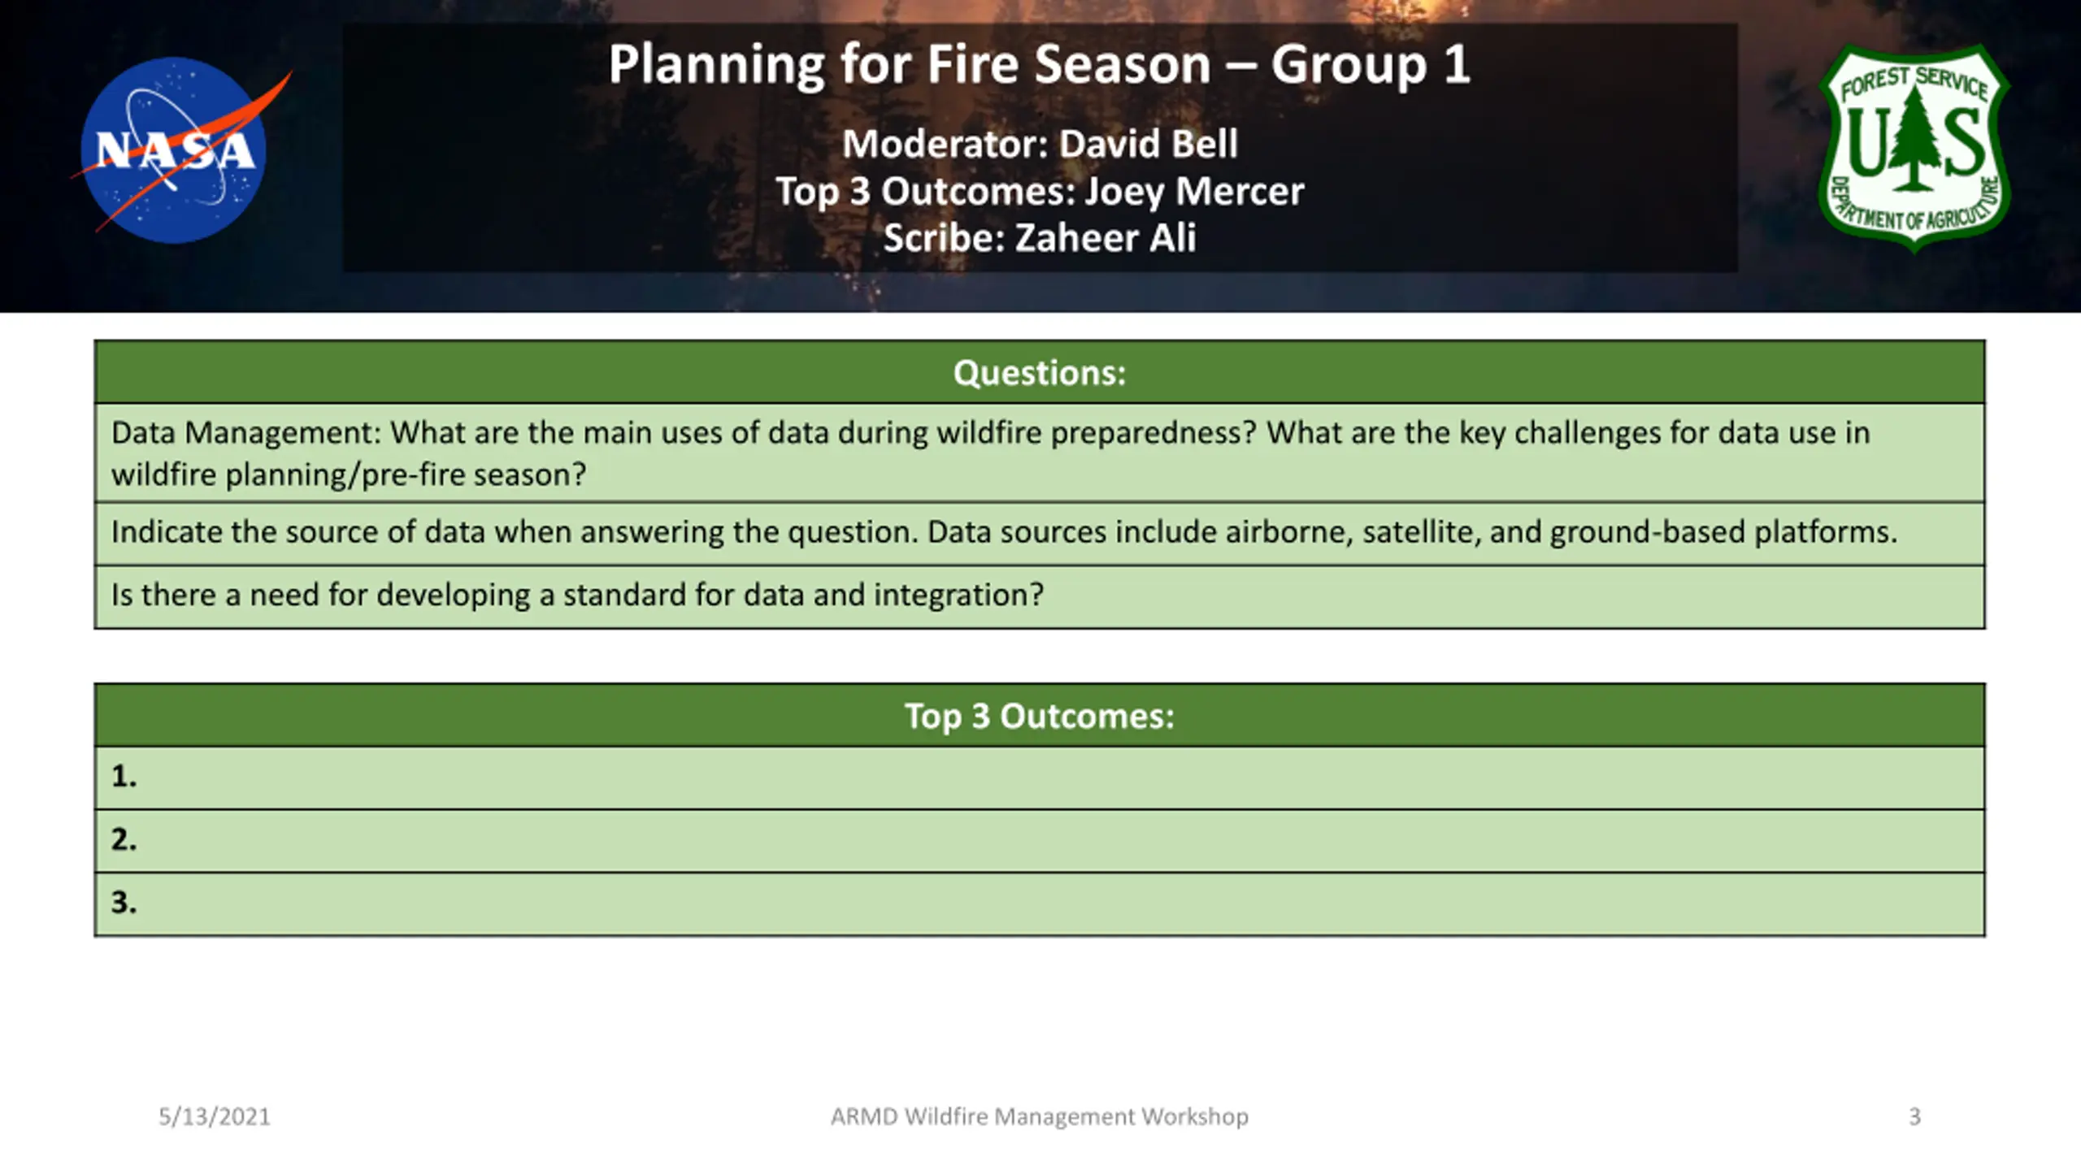Screen dimensions: 2081x1170
Task: Click outcome row number 1
Action: [1040, 778]
